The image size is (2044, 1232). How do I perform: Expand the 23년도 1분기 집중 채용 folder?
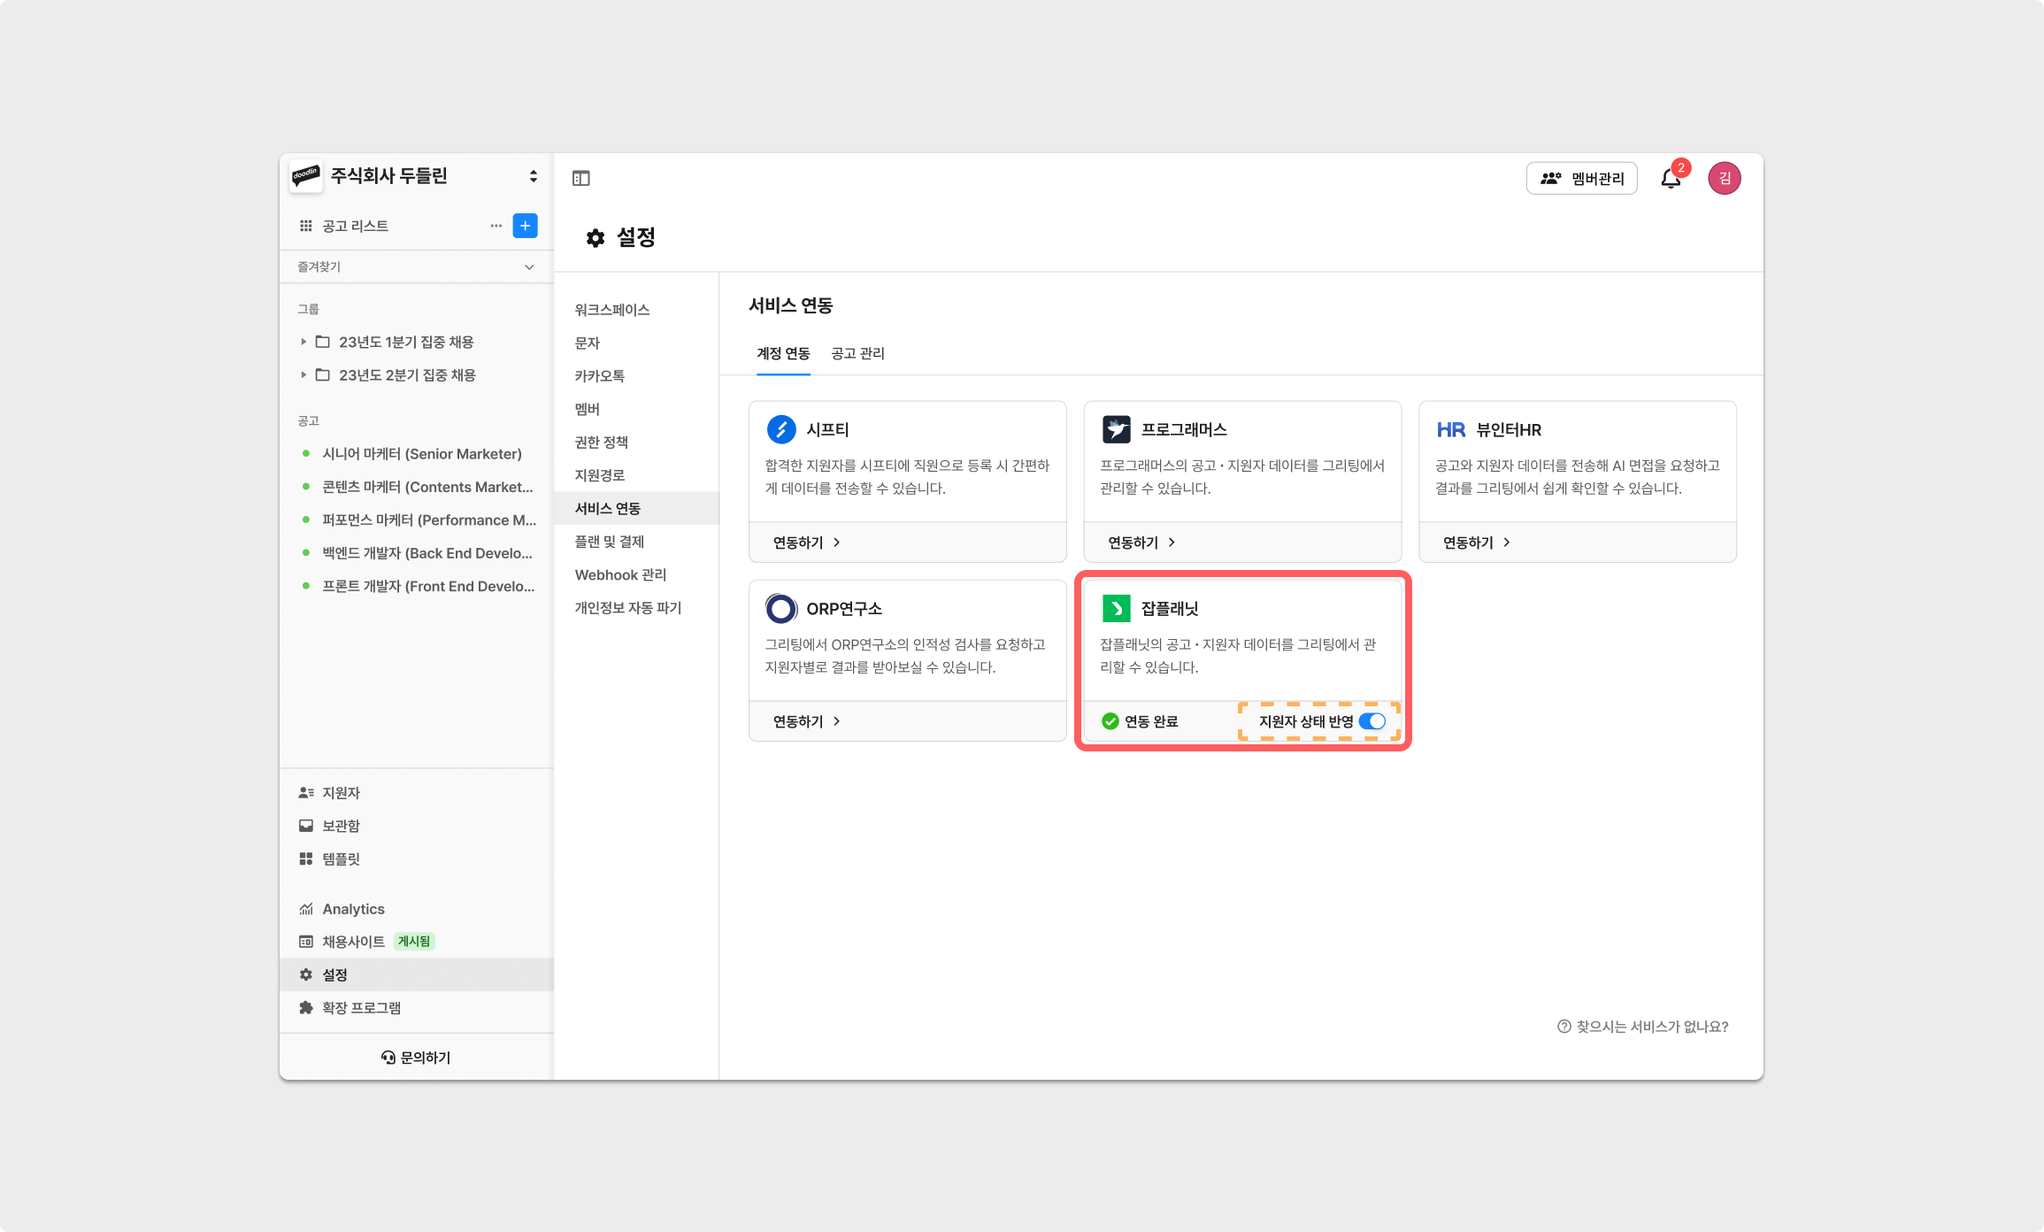[x=304, y=342]
